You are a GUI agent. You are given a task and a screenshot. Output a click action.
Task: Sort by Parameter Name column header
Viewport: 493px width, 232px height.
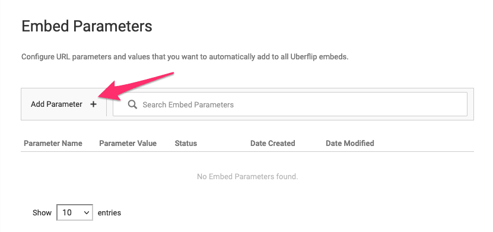(53, 144)
